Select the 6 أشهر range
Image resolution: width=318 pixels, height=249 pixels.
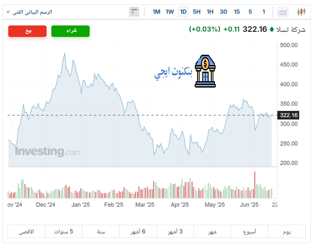138,231
